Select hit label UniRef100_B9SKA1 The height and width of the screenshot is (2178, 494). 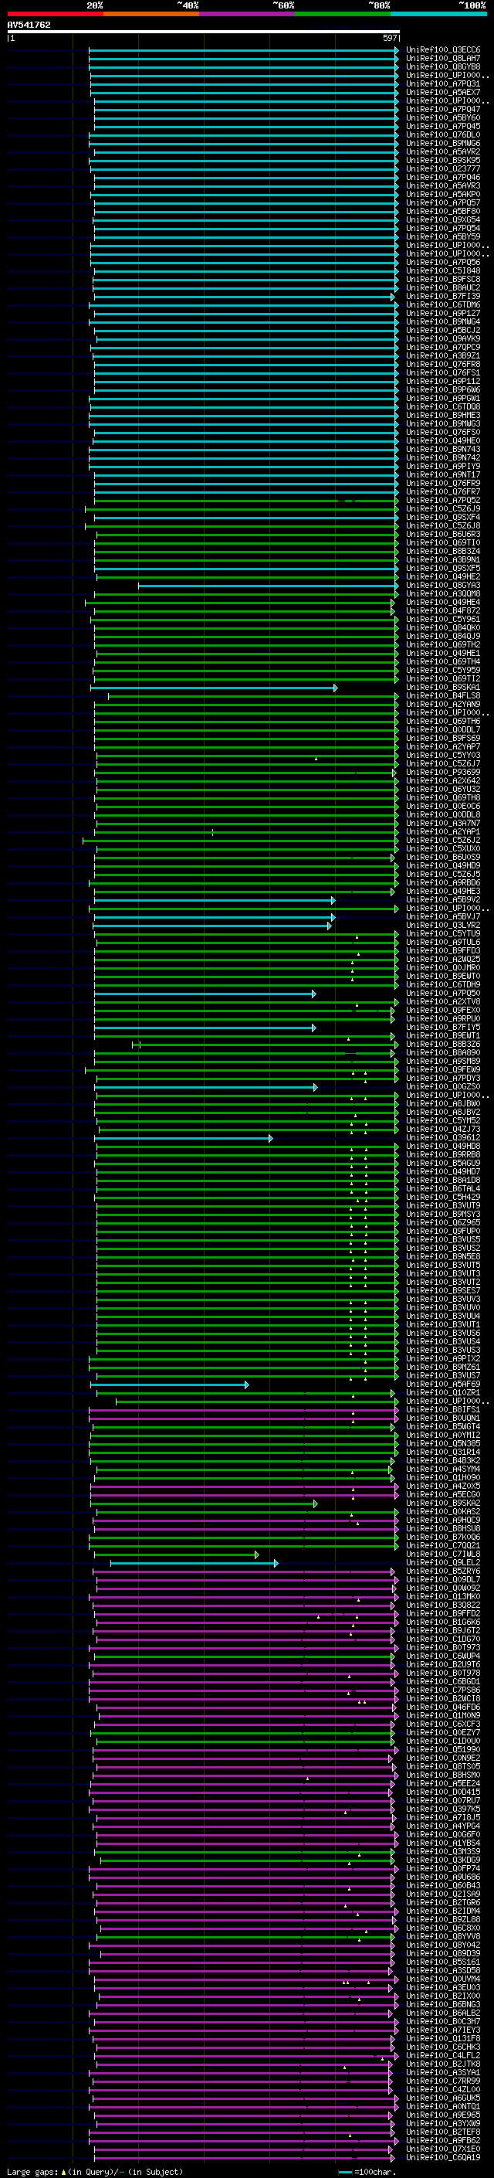click(442, 688)
